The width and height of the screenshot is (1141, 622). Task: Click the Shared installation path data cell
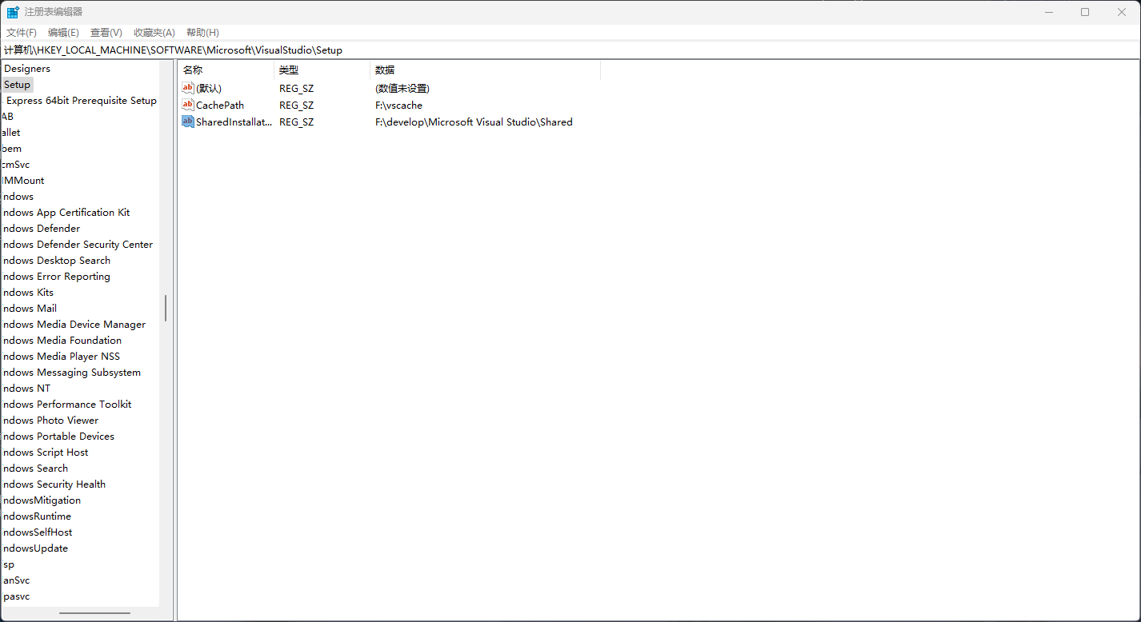point(474,122)
